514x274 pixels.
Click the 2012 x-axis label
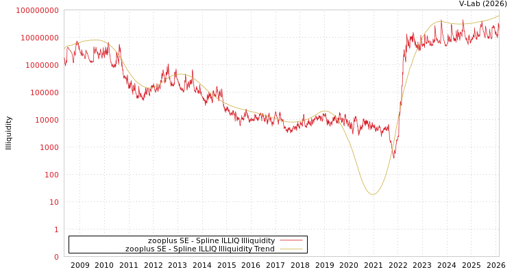(154, 265)
